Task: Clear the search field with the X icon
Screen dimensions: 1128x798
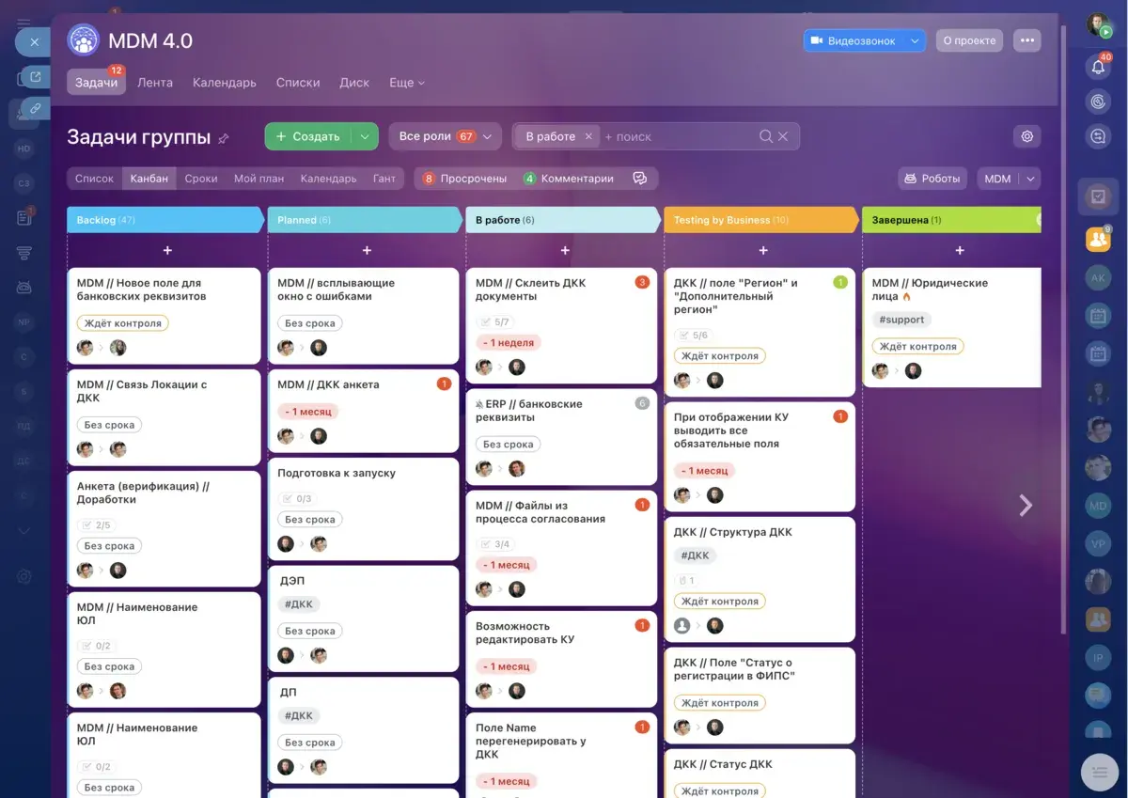Action: tap(783, 136)
